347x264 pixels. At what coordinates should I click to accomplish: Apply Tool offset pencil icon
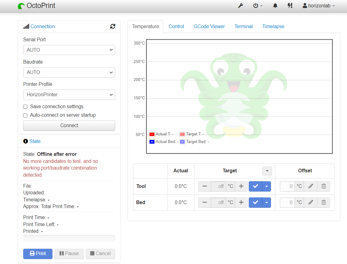310,186
